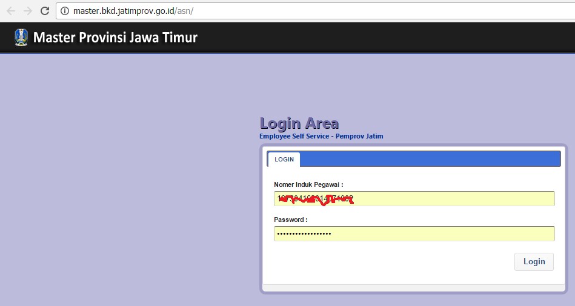Screen dimensions: 575x306
Task: Click the Master Provinsi Jawa Timur title
Action: 116,37
